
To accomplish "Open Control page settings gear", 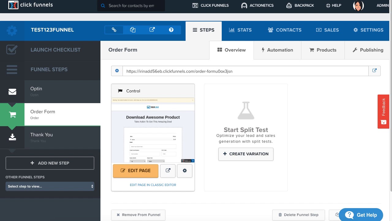I will point(185,171).
